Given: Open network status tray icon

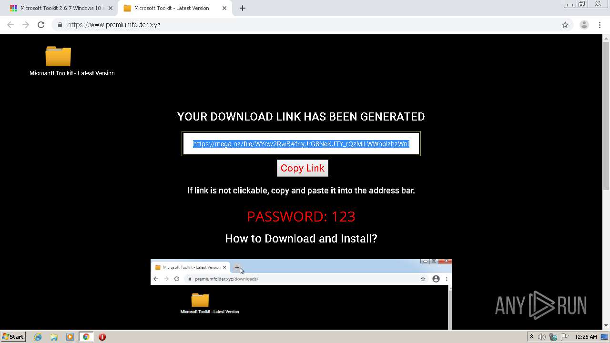Looking at the screenshot, I should (553, 337).
